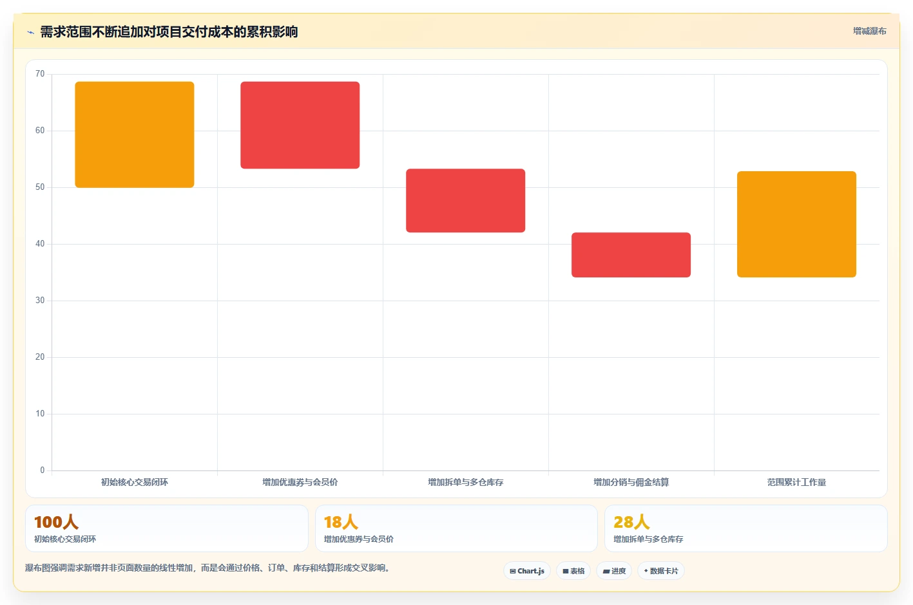Click the red bar for 增加分销与佣金结算
This screenshot has height=605, width=913.
click(631, 255)
